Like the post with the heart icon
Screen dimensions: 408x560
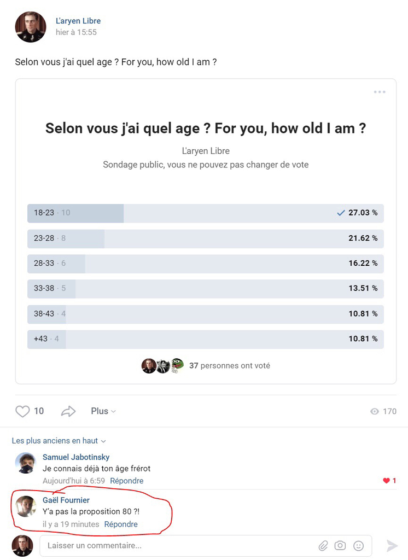point(22,411)
